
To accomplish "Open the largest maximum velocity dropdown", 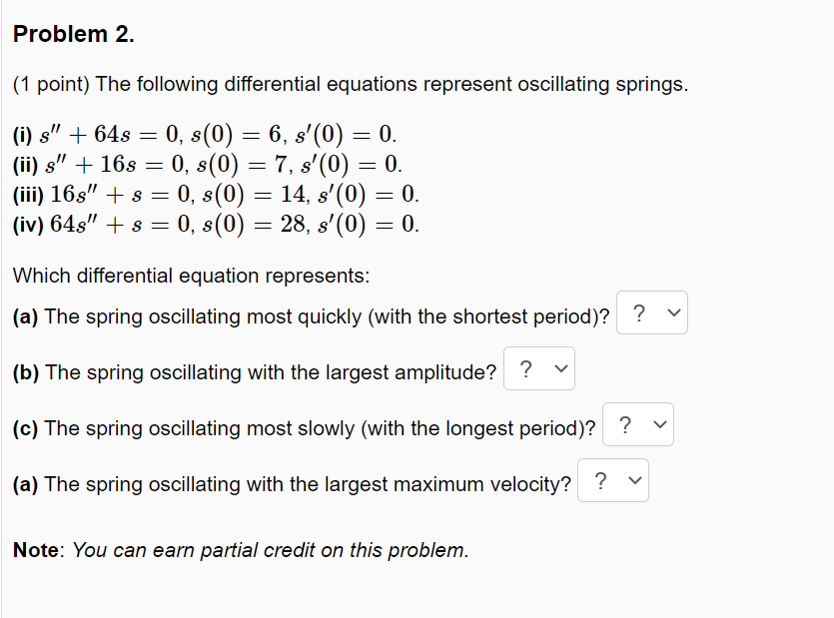I will (x=612, y=480).
